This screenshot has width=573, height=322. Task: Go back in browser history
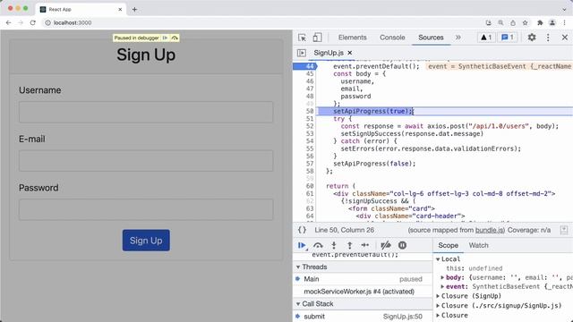[8, 22]
